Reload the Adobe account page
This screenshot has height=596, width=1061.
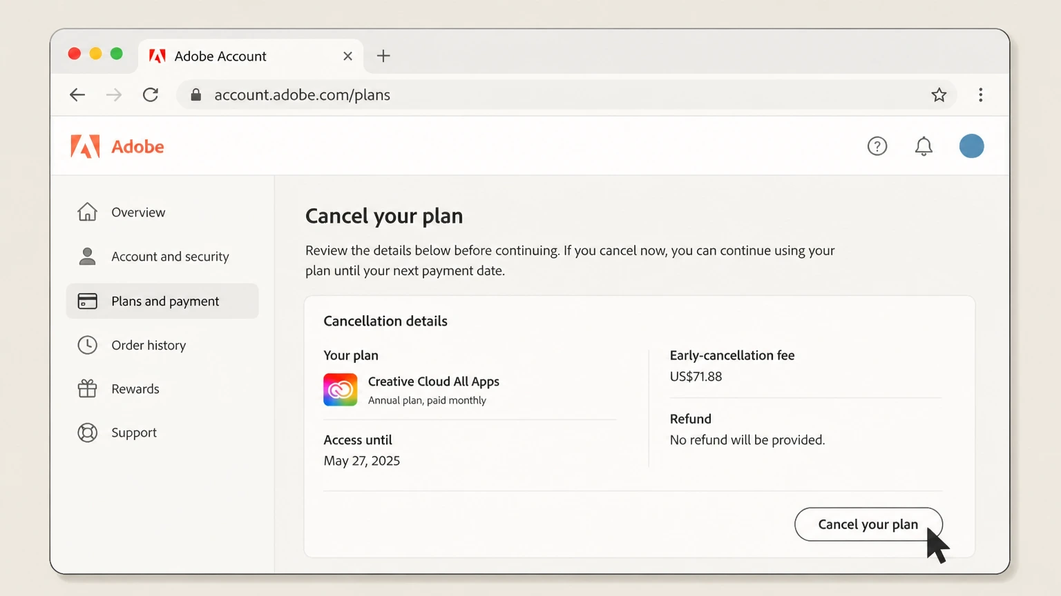151,95
